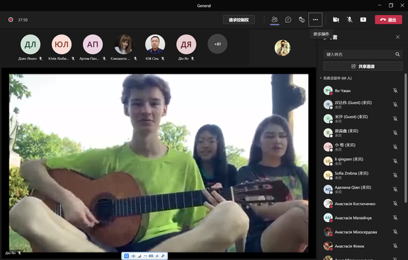Viewport: 408px width, 260px height.
Task: Click the search icon in name field
Action: point(397,54)
